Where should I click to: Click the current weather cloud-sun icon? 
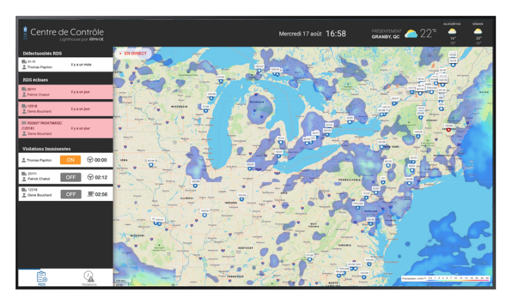click(x=411, y=33)
